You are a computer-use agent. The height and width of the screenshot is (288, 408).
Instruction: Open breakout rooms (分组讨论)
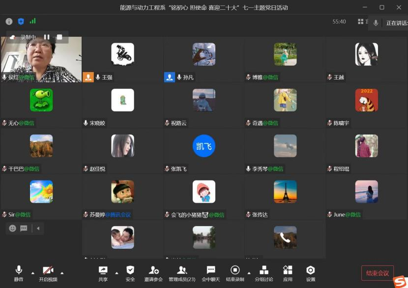point(264,273)
